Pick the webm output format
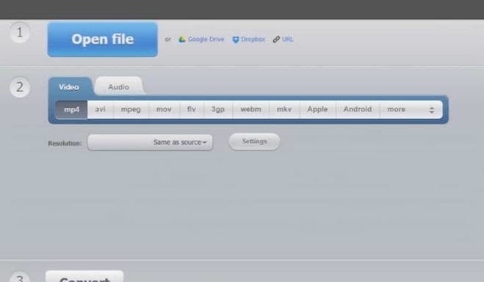484x282 pixels. coord(250,109)
